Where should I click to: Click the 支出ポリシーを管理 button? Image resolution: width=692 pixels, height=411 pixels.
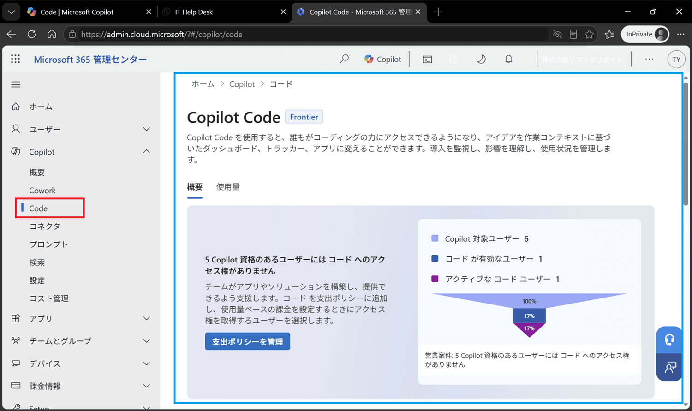click(248, 341)
